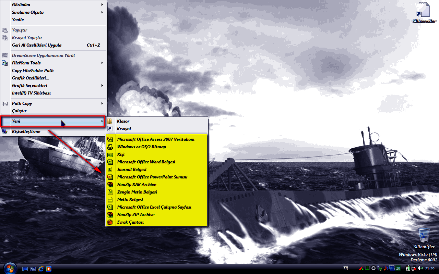
Task: Create a HaoZip RAR Archive
Action: click(x=156, y=185)
